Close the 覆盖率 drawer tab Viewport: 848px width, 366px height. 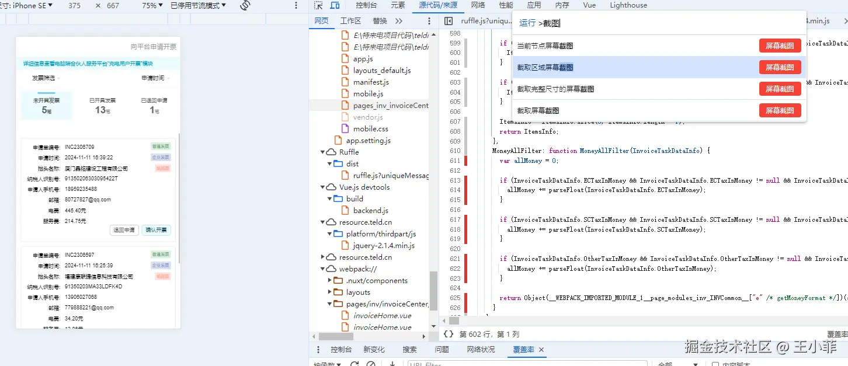click(x=541, y=350)
